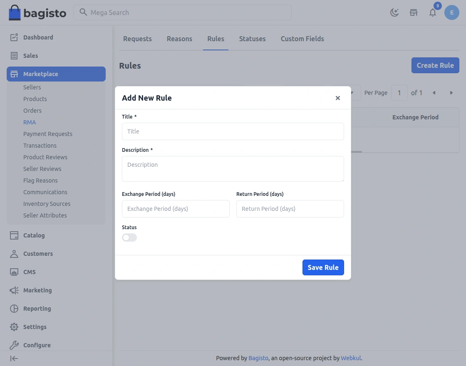
Task: Expand the Catalog menu
Action: [34, 235]
